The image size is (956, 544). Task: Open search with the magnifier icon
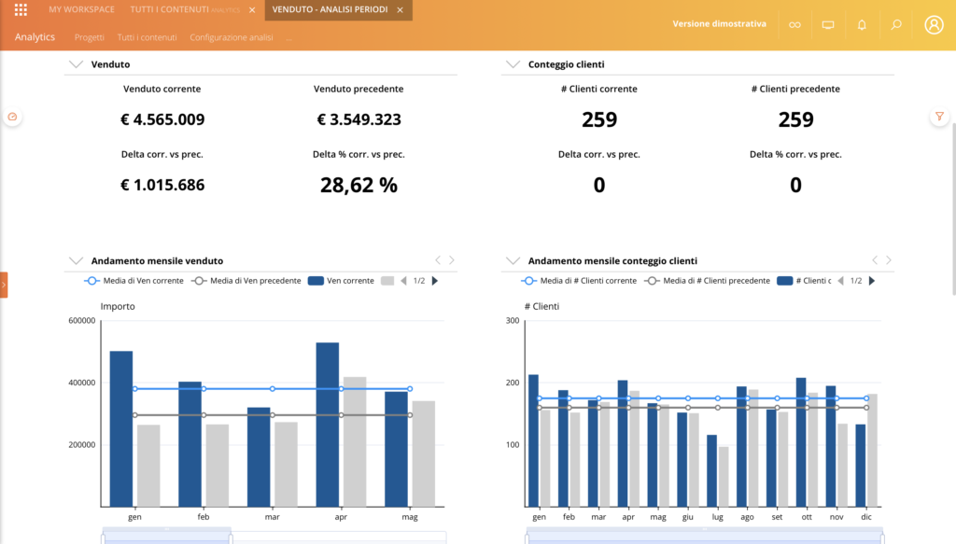point(896,25)
